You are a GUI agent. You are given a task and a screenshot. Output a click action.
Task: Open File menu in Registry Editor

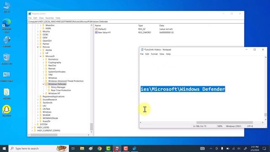tap(30, 18)
